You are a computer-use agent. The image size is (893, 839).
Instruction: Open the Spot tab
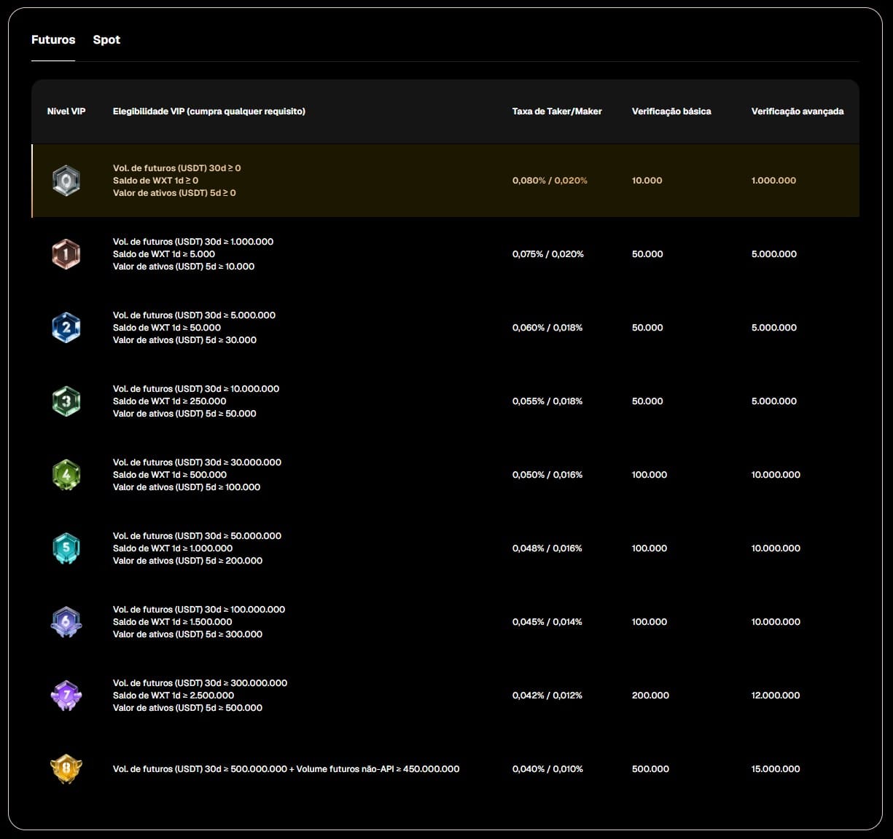coord(106,39)
